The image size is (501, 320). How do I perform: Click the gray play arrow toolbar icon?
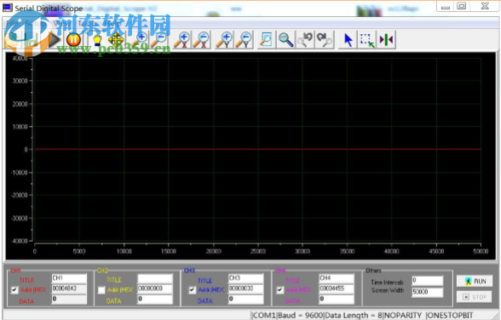click(x=55, y=39)
